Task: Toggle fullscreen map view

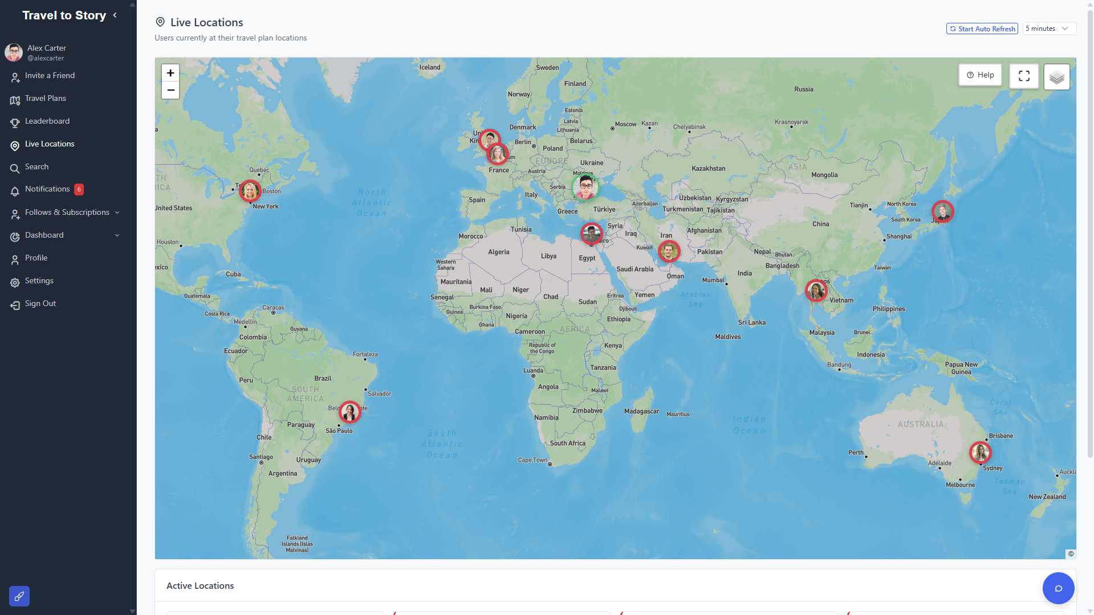Action: coord(1024,75)
